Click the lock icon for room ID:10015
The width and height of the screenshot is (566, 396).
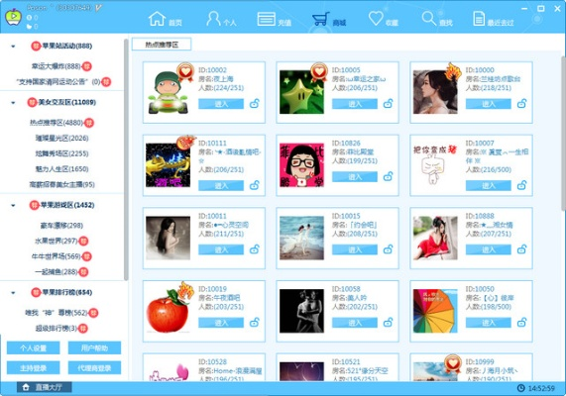click(388, 249)
